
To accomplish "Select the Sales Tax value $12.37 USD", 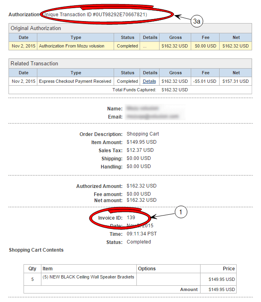I will [x=140, y=150].
